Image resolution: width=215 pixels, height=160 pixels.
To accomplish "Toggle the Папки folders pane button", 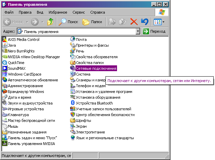I will click(92, 22).
